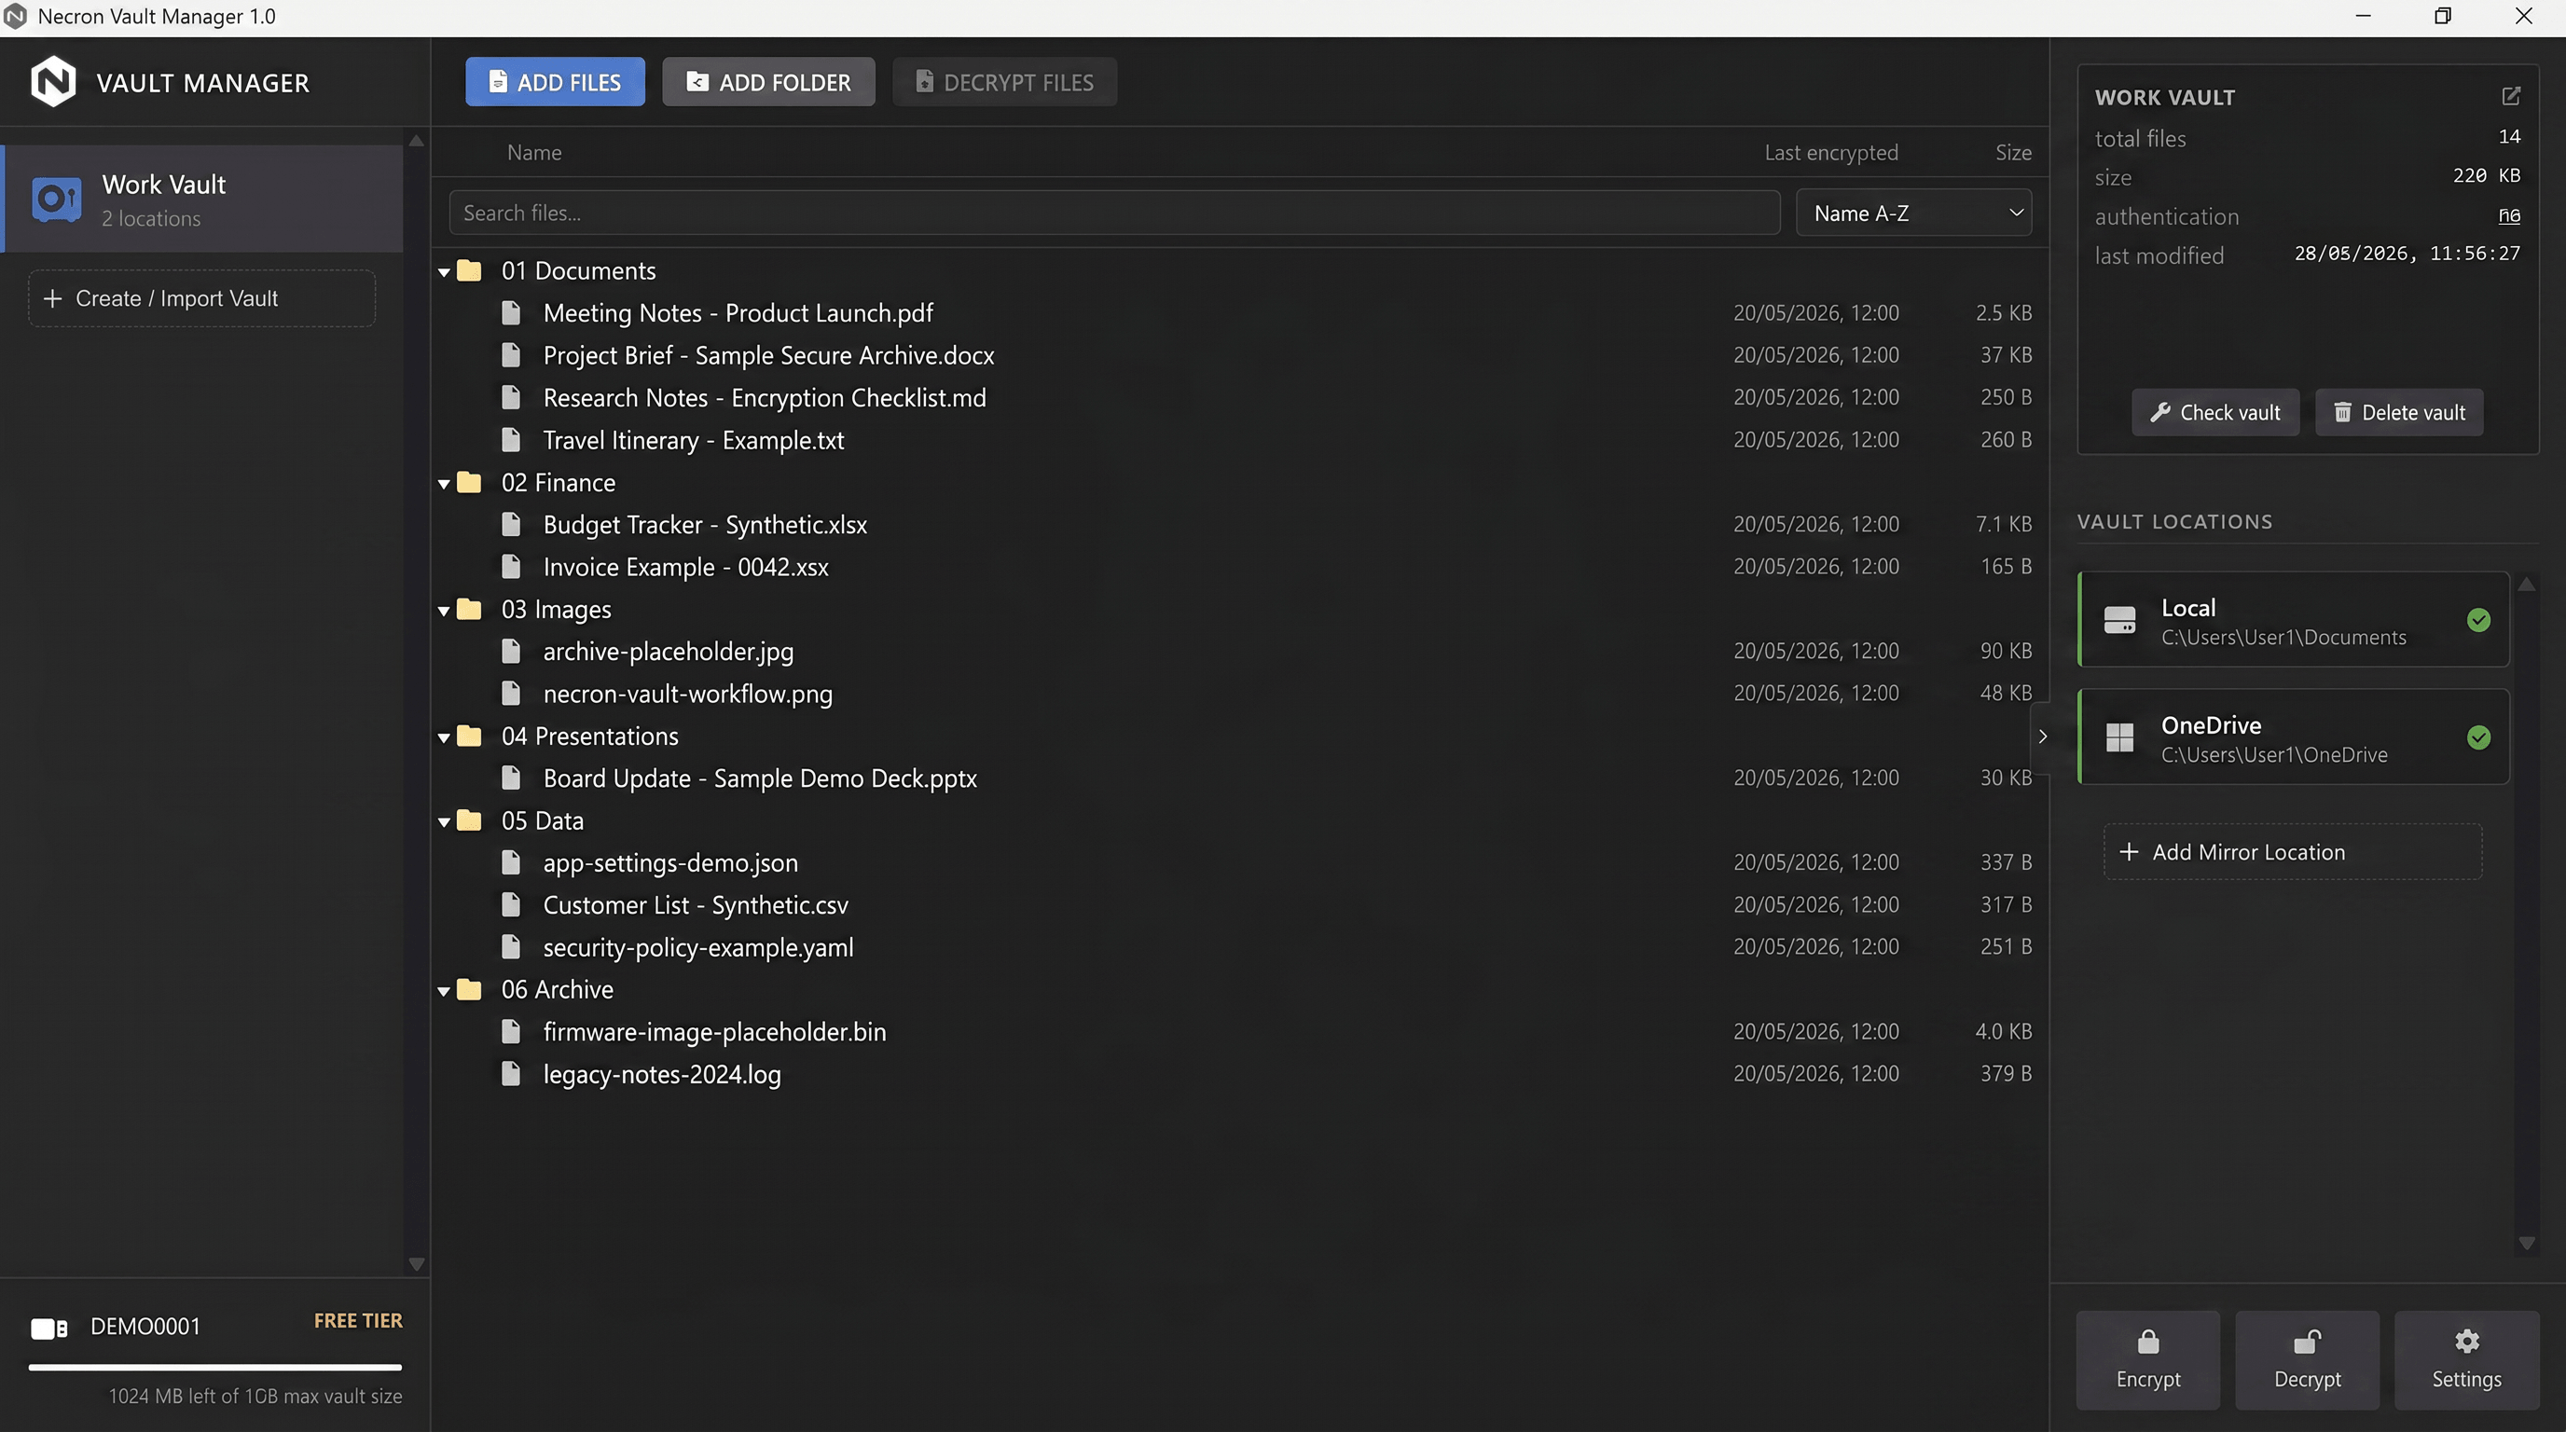Click the Name column header
Screen dimensions: 2566x1432
(534, 152)
